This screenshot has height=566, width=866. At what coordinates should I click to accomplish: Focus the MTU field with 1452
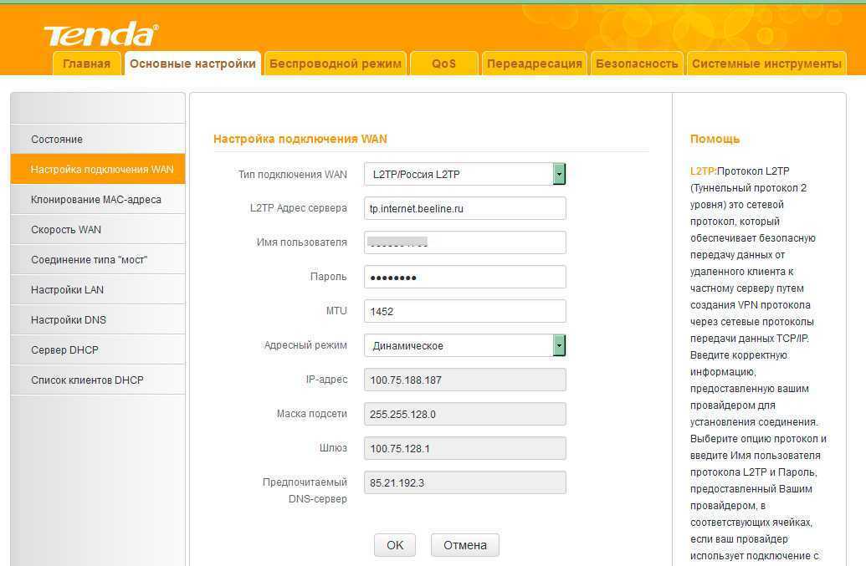coord(465,311)
